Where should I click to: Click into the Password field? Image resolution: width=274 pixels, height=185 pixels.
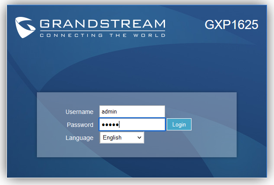[132, 124]
